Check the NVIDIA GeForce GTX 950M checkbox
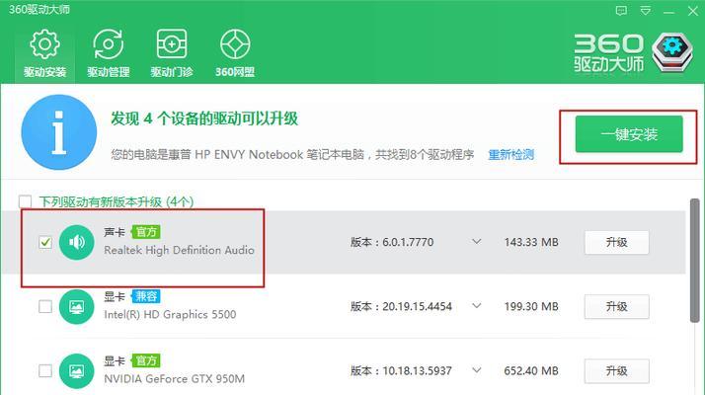 pos(45,371)
